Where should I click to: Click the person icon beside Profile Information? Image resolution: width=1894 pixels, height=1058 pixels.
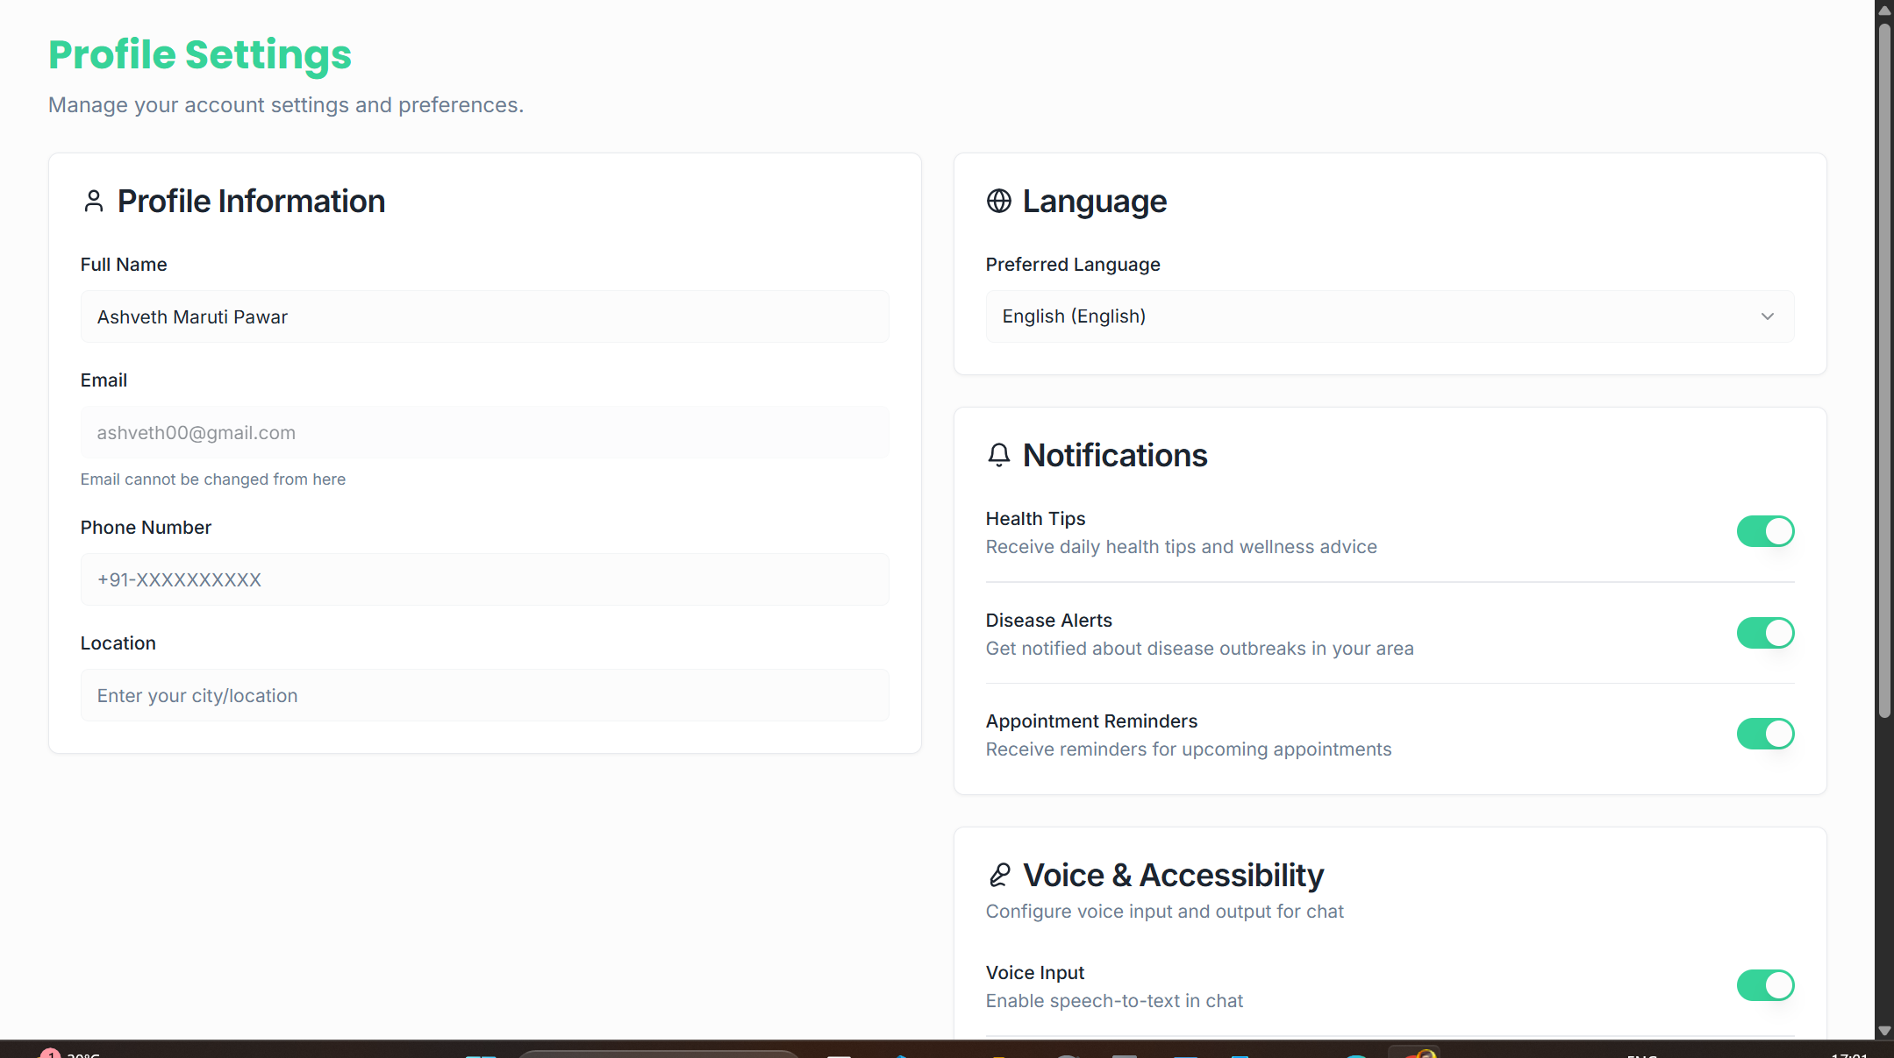93,202
